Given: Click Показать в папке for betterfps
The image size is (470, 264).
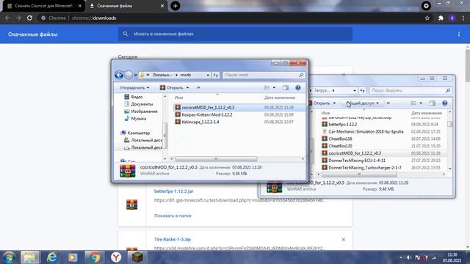Looking at the screenshot, I should pyautogui.click(x=173, y=216).
